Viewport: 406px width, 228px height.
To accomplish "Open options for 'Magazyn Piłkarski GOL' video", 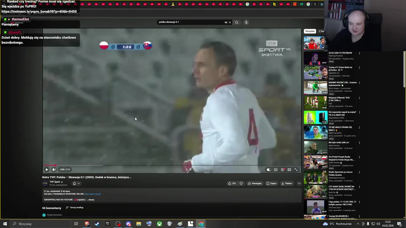I will coord(359,98).
